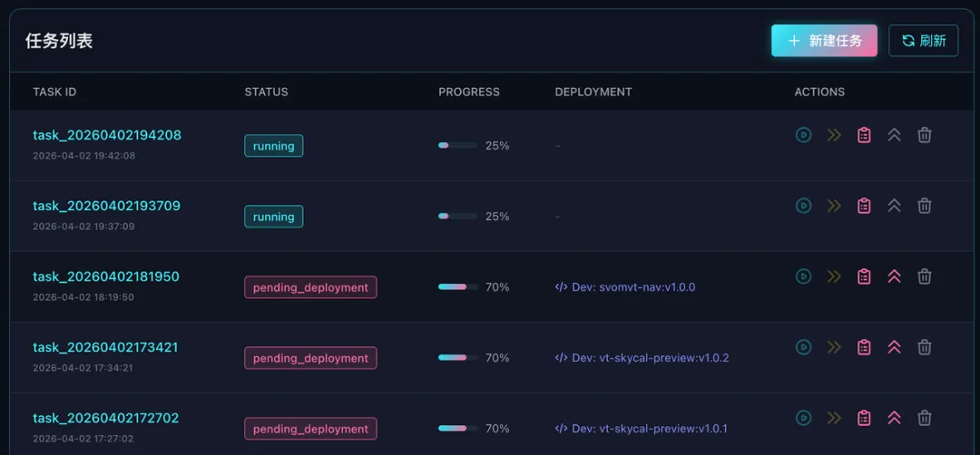Click the 新建任务 button
The width and height of the screenshot is (980, 455).
(824, 41)
